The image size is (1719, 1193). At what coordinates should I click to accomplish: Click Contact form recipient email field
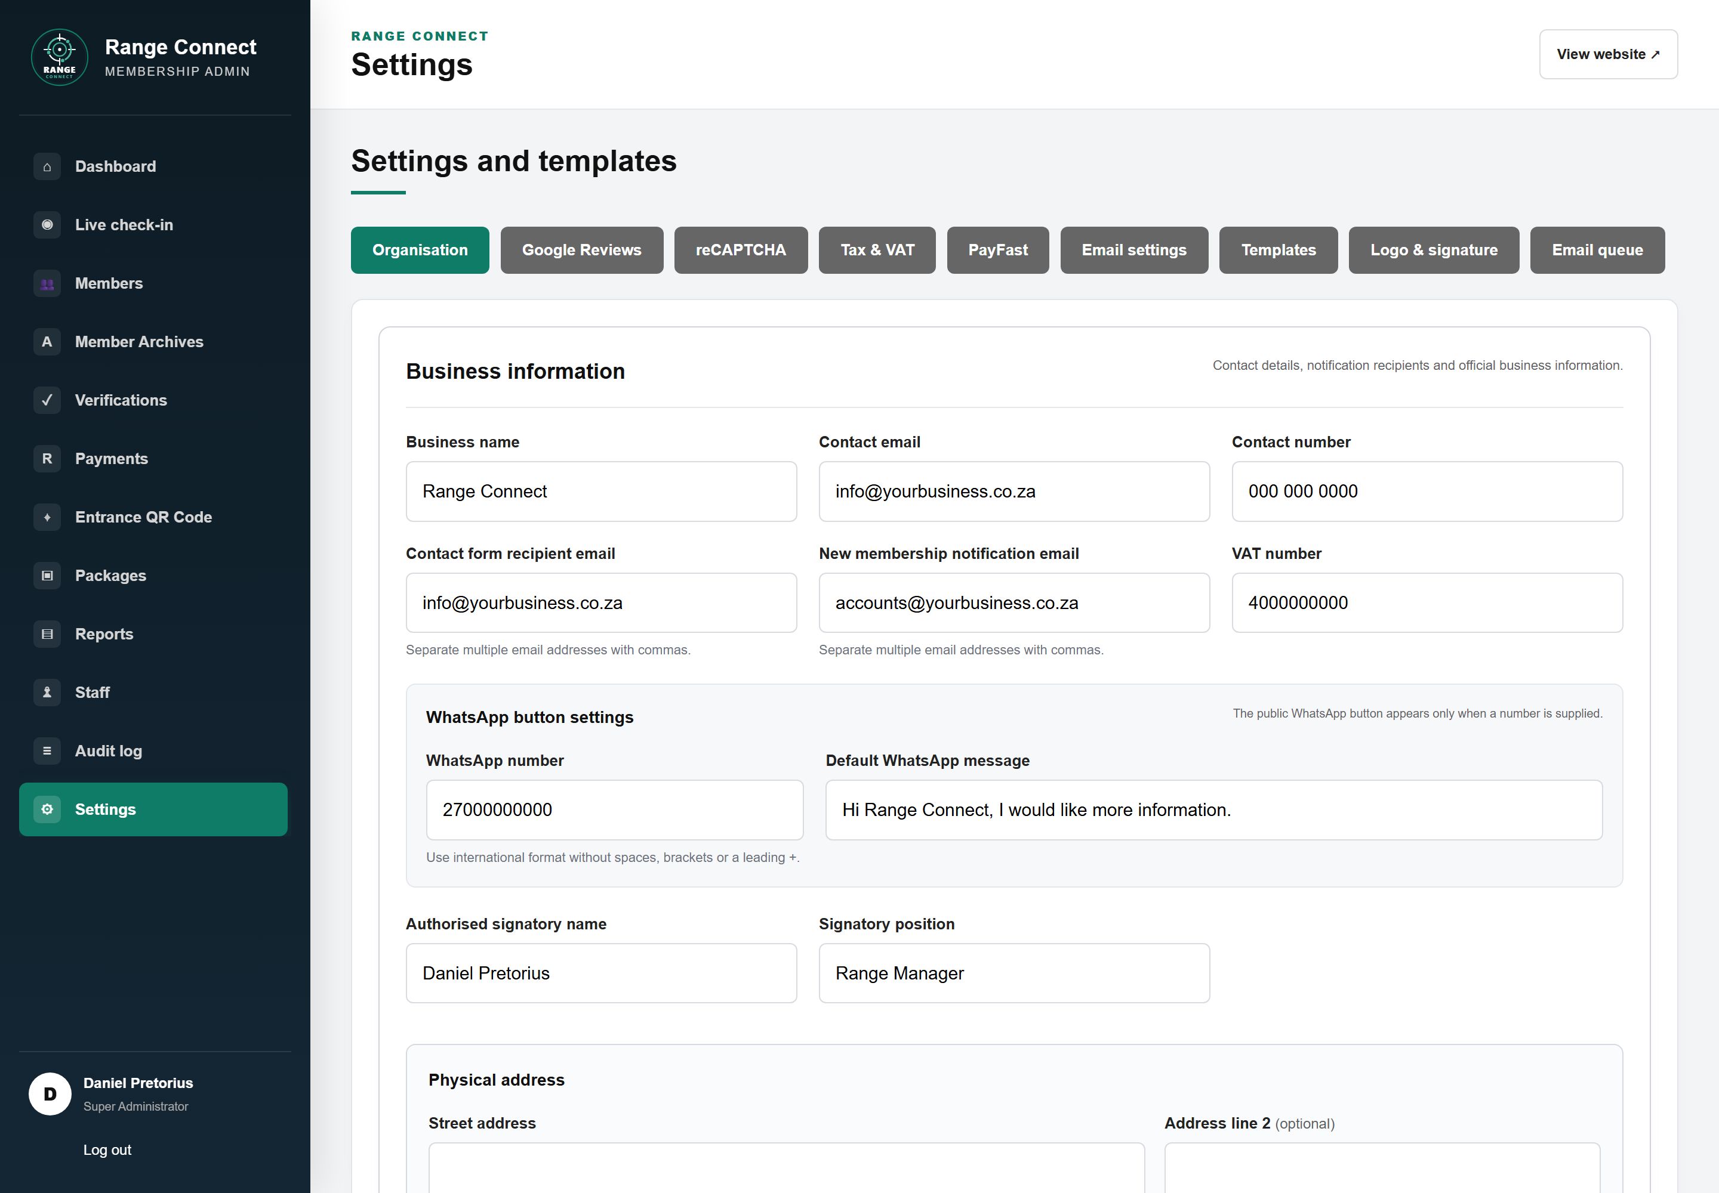tap(600, 602)
